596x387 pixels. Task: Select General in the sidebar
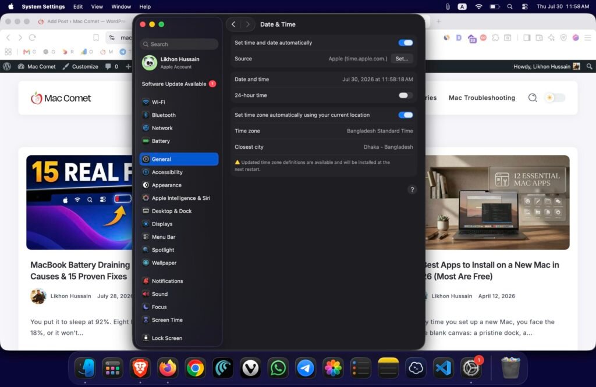(x=179, y=159)
